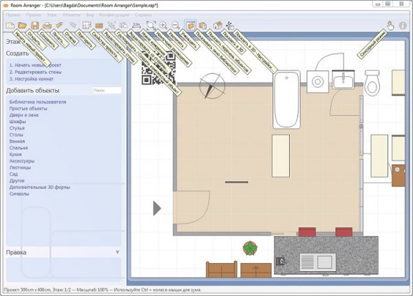This screenshot has height=296, width=413.
Task: Click the Этаж panel header
Action: pyautogui.click(x=13, y=41)
